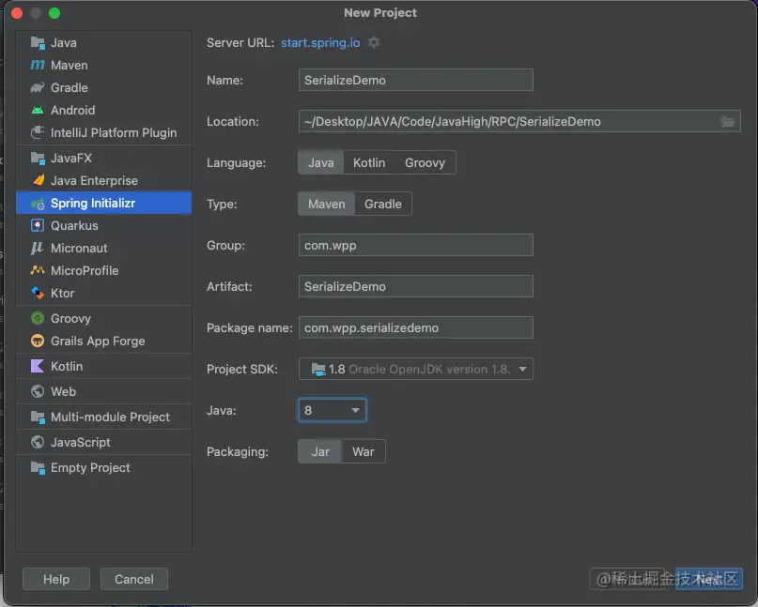758x607 pixels.
Task: Select the Empty Project folder icon
Action: tap(38, 467)
